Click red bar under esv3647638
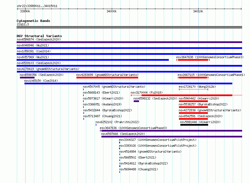Image resolution: width=250 pixels, height=183 pixels. point(193,60)
